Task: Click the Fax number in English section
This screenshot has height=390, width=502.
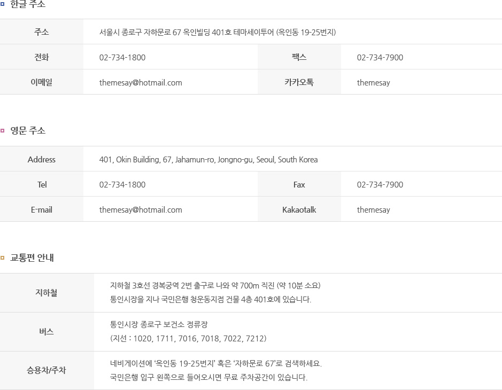Action: click(x=380, y=185)
